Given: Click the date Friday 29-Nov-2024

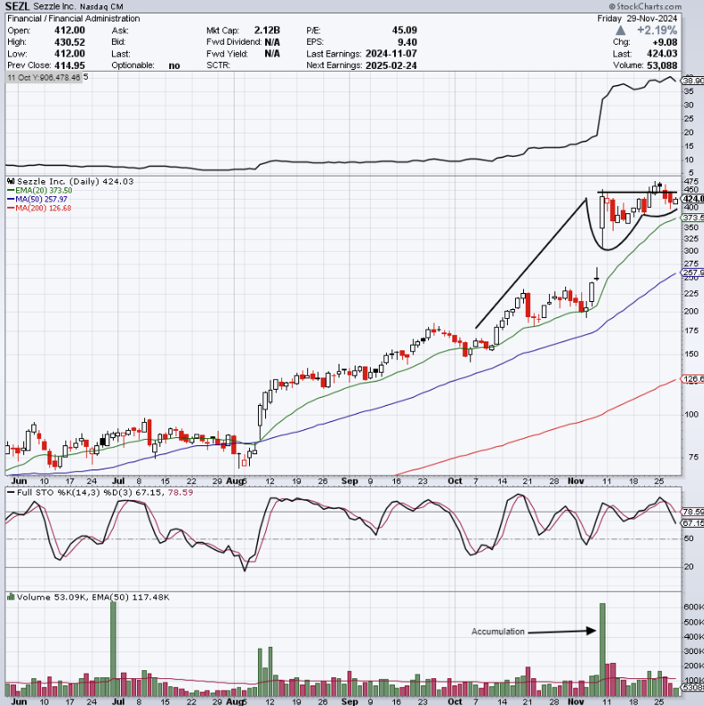Looking at the screenshot, I should [637, 19].
